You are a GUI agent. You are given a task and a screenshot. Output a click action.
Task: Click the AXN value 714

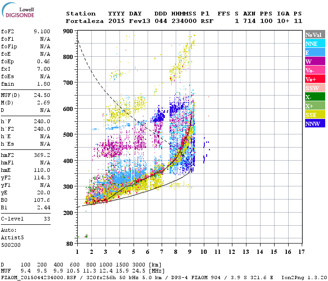coord(249,21)
